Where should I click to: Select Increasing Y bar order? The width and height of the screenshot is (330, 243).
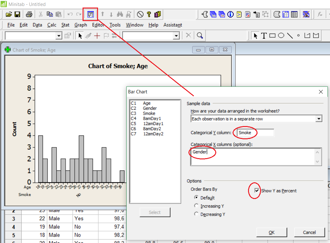(x=196, y=206)
